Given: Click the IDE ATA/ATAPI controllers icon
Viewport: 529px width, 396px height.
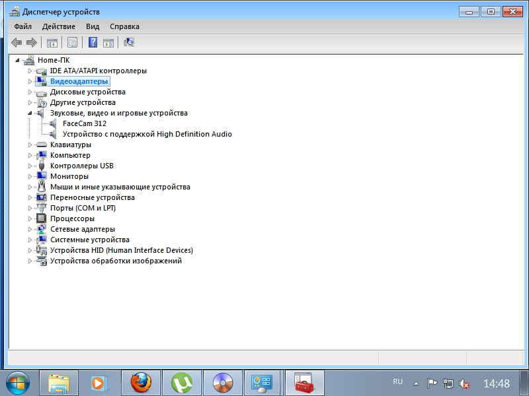Looking at the screenshot, I should (x=42, y=71).
